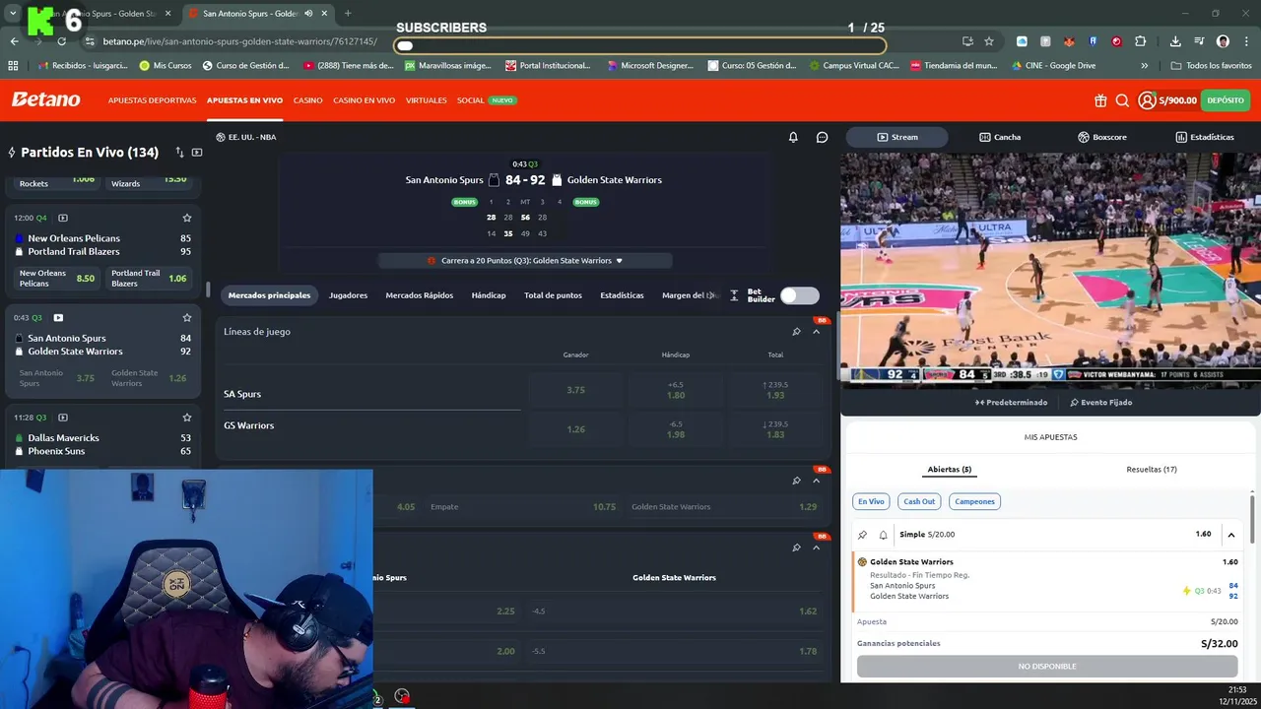
Task: Go to CASINO EN VIVO section
Action: click(364, 100)
